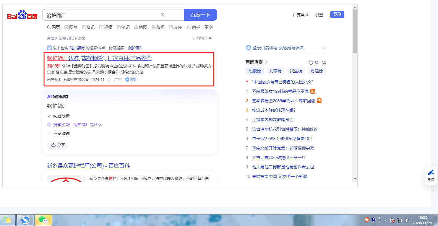The image size is (438, 226).
Task: Click the 换一换 refresh icon
Action: [311, 63]
